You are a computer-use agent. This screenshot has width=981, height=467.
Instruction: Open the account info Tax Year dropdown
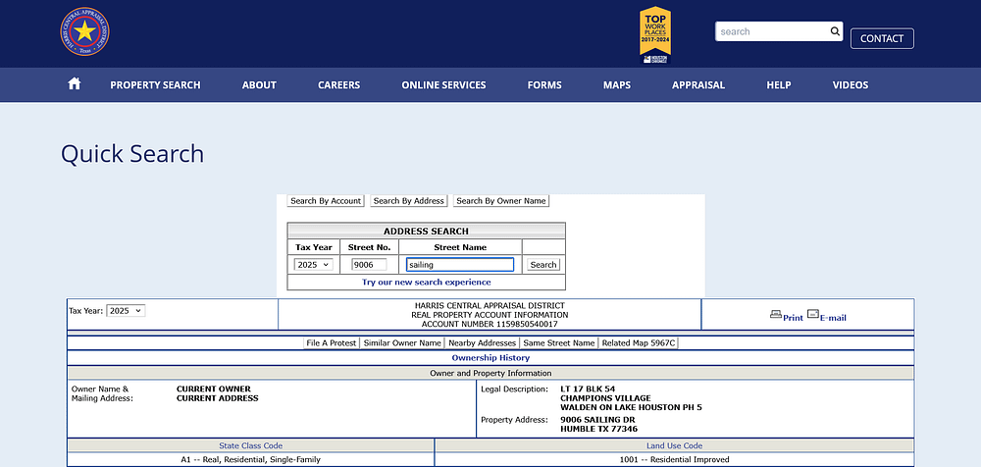126,310
